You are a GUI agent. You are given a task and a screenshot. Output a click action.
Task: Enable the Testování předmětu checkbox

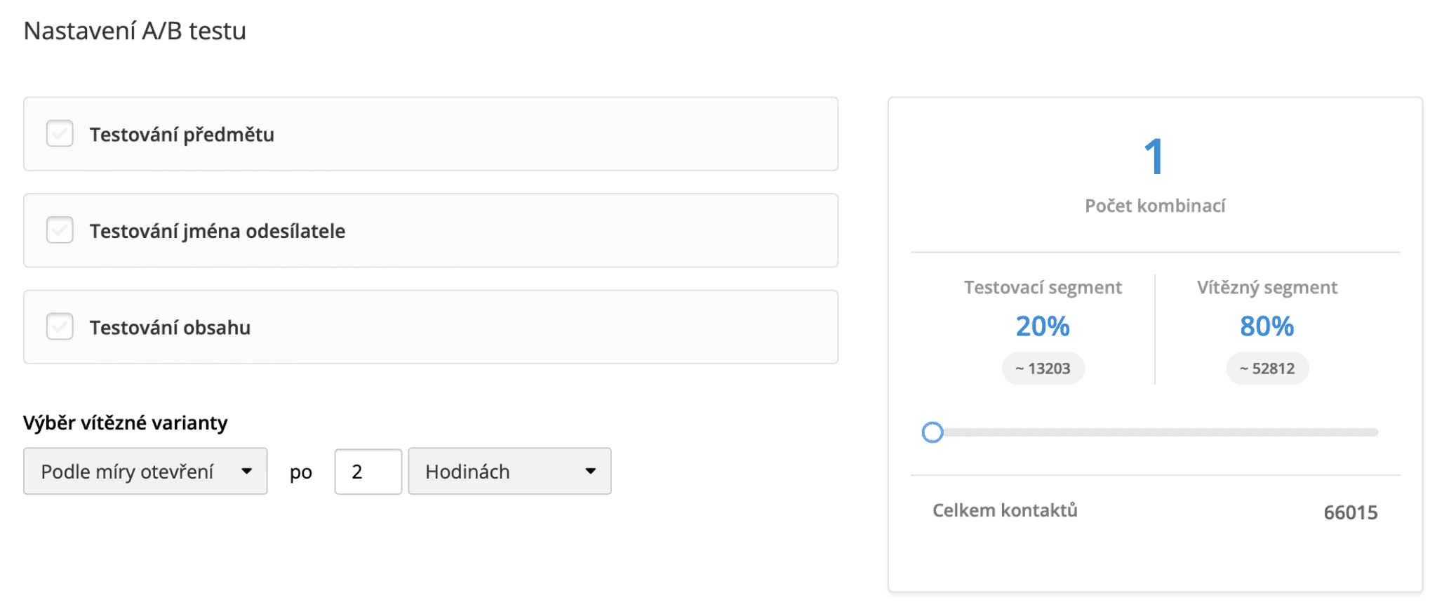pos(60,133)
